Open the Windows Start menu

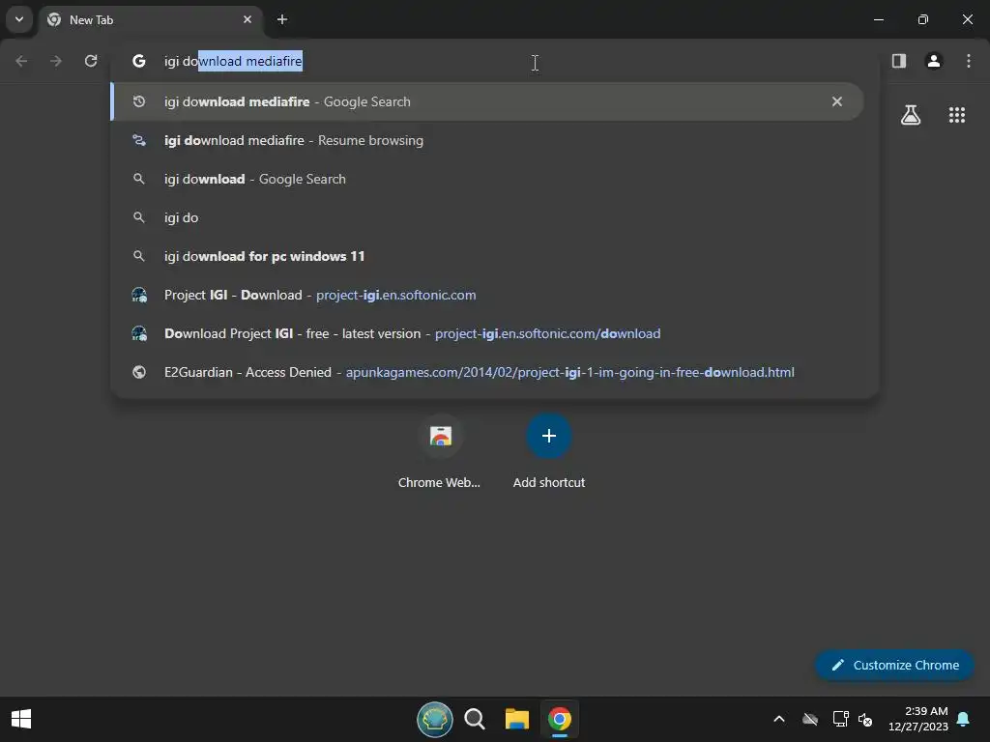(21, 719)
